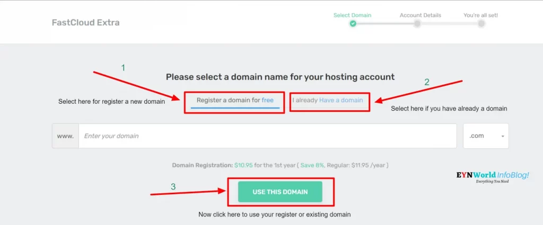543x225 pixels.
Task: Click the Save 8% discount text
Action: (312, 165)
